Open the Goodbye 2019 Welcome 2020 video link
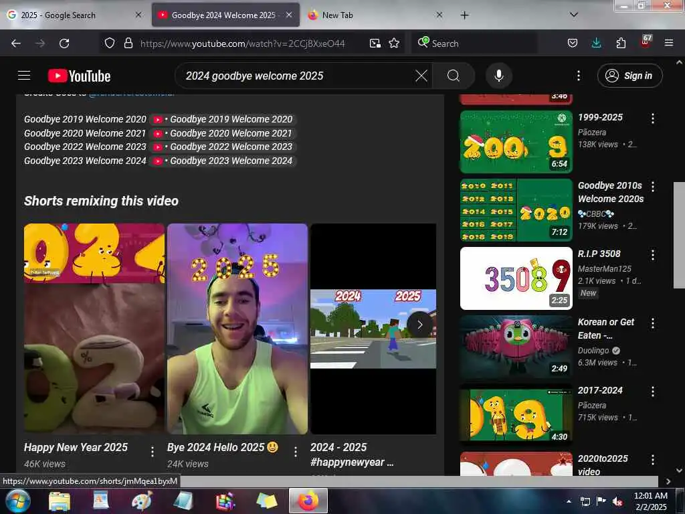This screenshot has height=514, width=685. coord(223,119)
